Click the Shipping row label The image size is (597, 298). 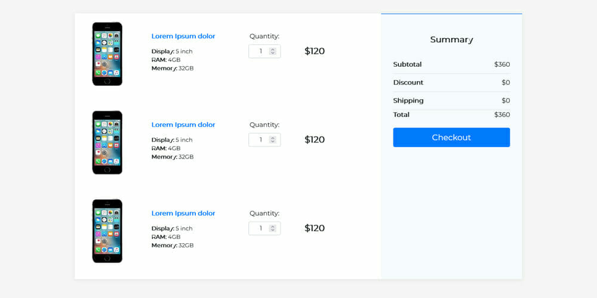click(408, 101)
